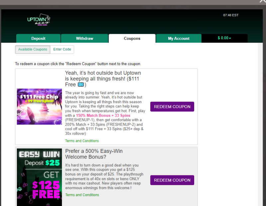The width and height of the screenshot is (266, 206).
Task: Click the $111 Free Chip promo image
Action: coord(39,107)
